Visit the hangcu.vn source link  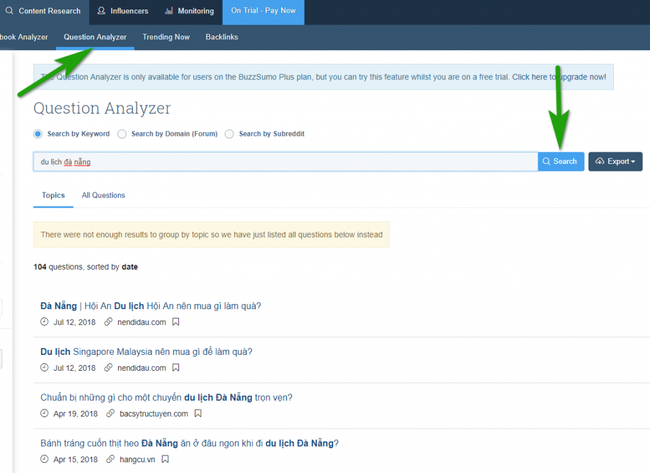[x=137, y=459]
